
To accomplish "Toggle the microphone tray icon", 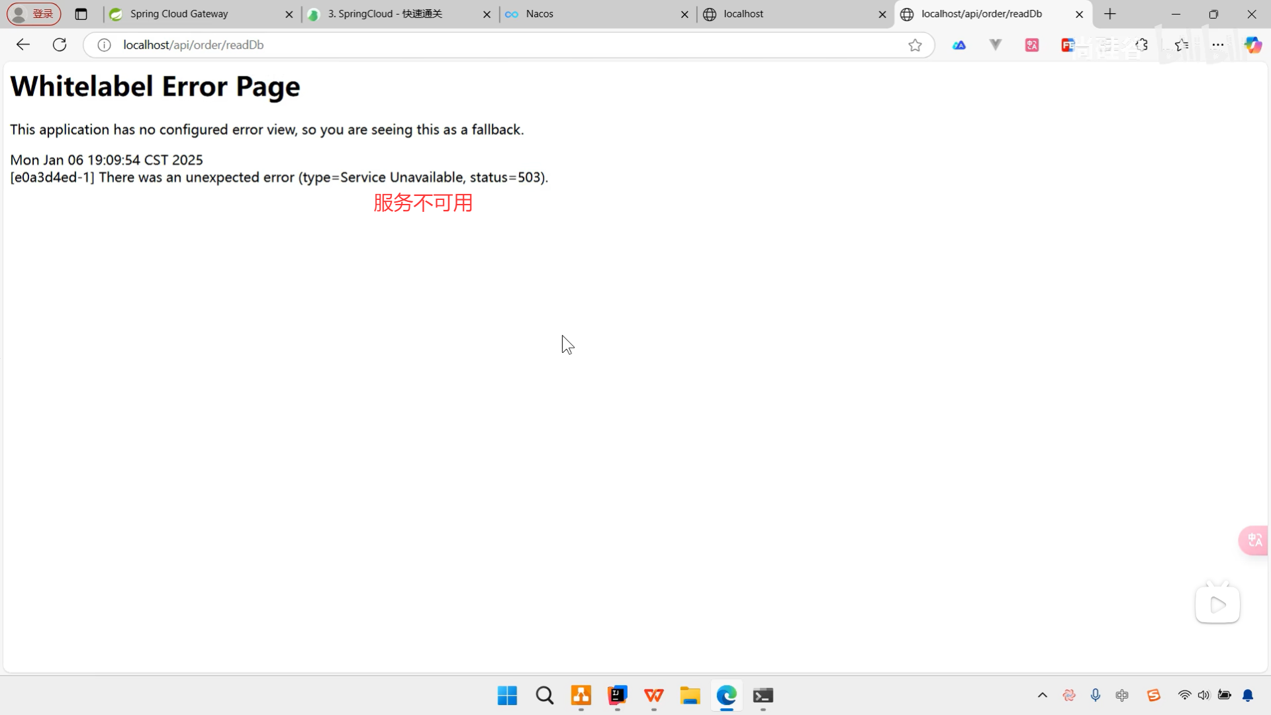I will 1096,695.
